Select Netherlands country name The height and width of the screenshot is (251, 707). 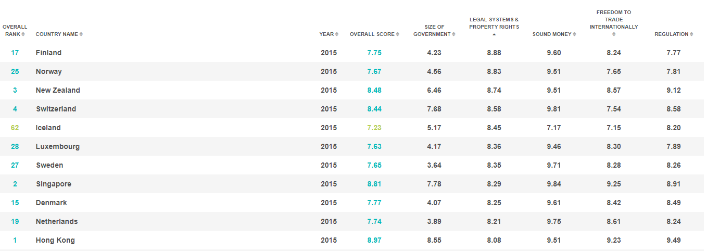click(x=57, y=221)
